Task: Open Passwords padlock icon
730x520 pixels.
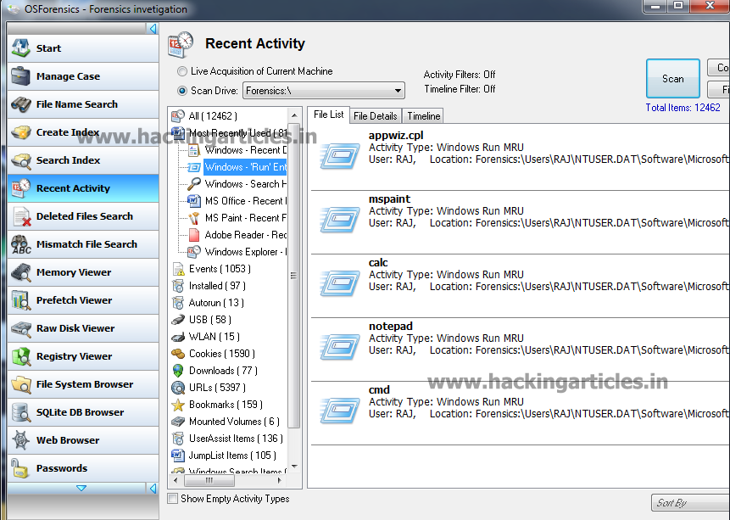Action: point(20,468)
